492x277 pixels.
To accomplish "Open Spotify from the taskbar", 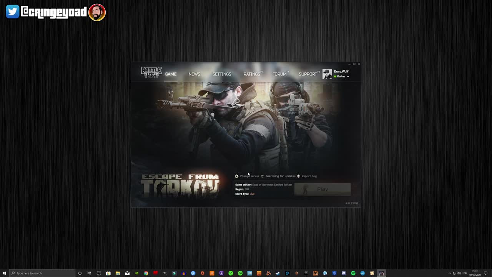I will 353,273.
